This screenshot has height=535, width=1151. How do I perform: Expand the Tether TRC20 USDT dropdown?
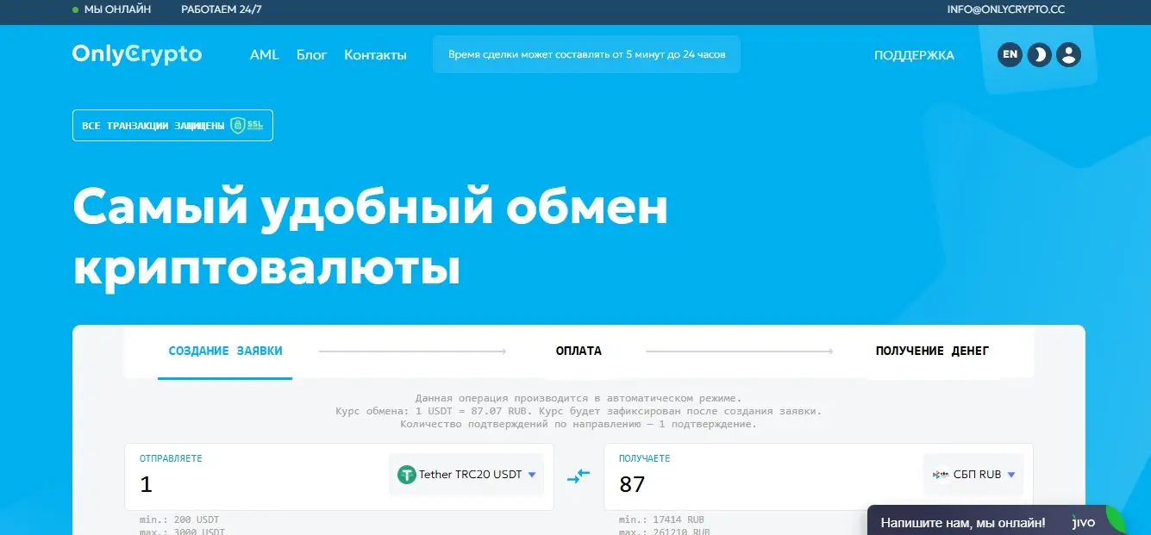pos(466,475)
